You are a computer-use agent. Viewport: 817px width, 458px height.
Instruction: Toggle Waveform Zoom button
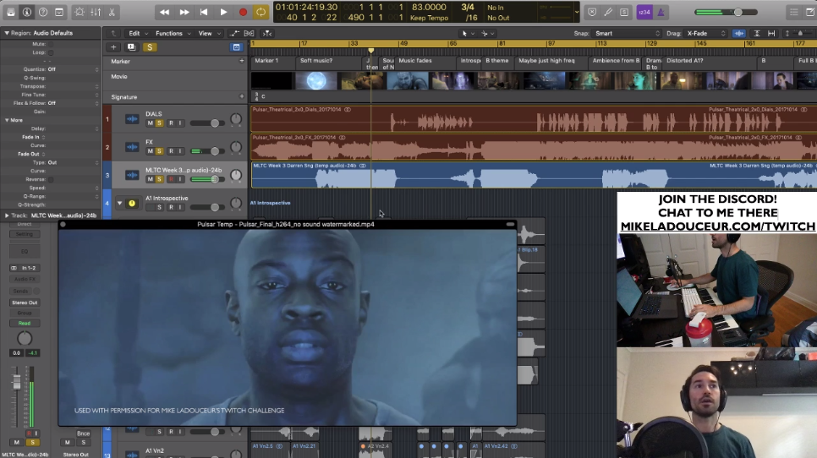(739, 33)
